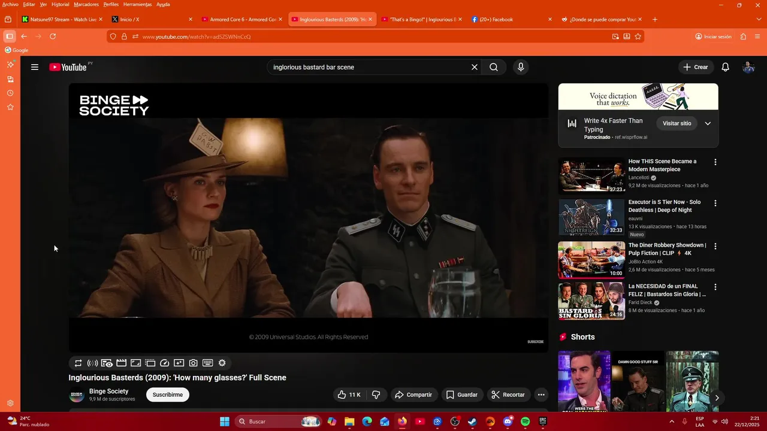This screenshot has width=767, height=431.
Task: Click the clapperboard cinema mode icon
Action: point(121,363)
